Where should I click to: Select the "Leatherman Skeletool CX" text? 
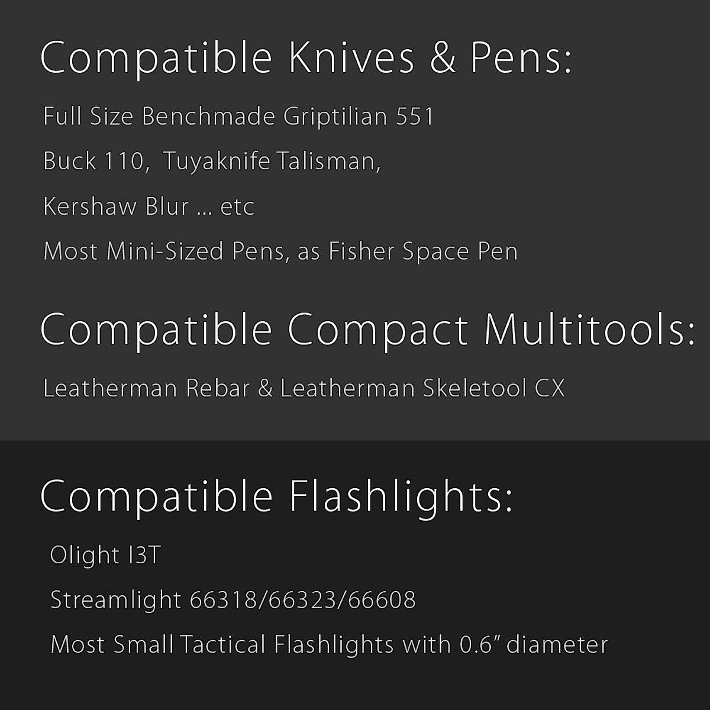point(422,388)
